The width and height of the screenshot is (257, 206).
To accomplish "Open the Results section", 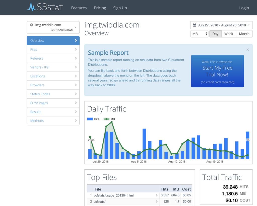I will click(53, 112).
